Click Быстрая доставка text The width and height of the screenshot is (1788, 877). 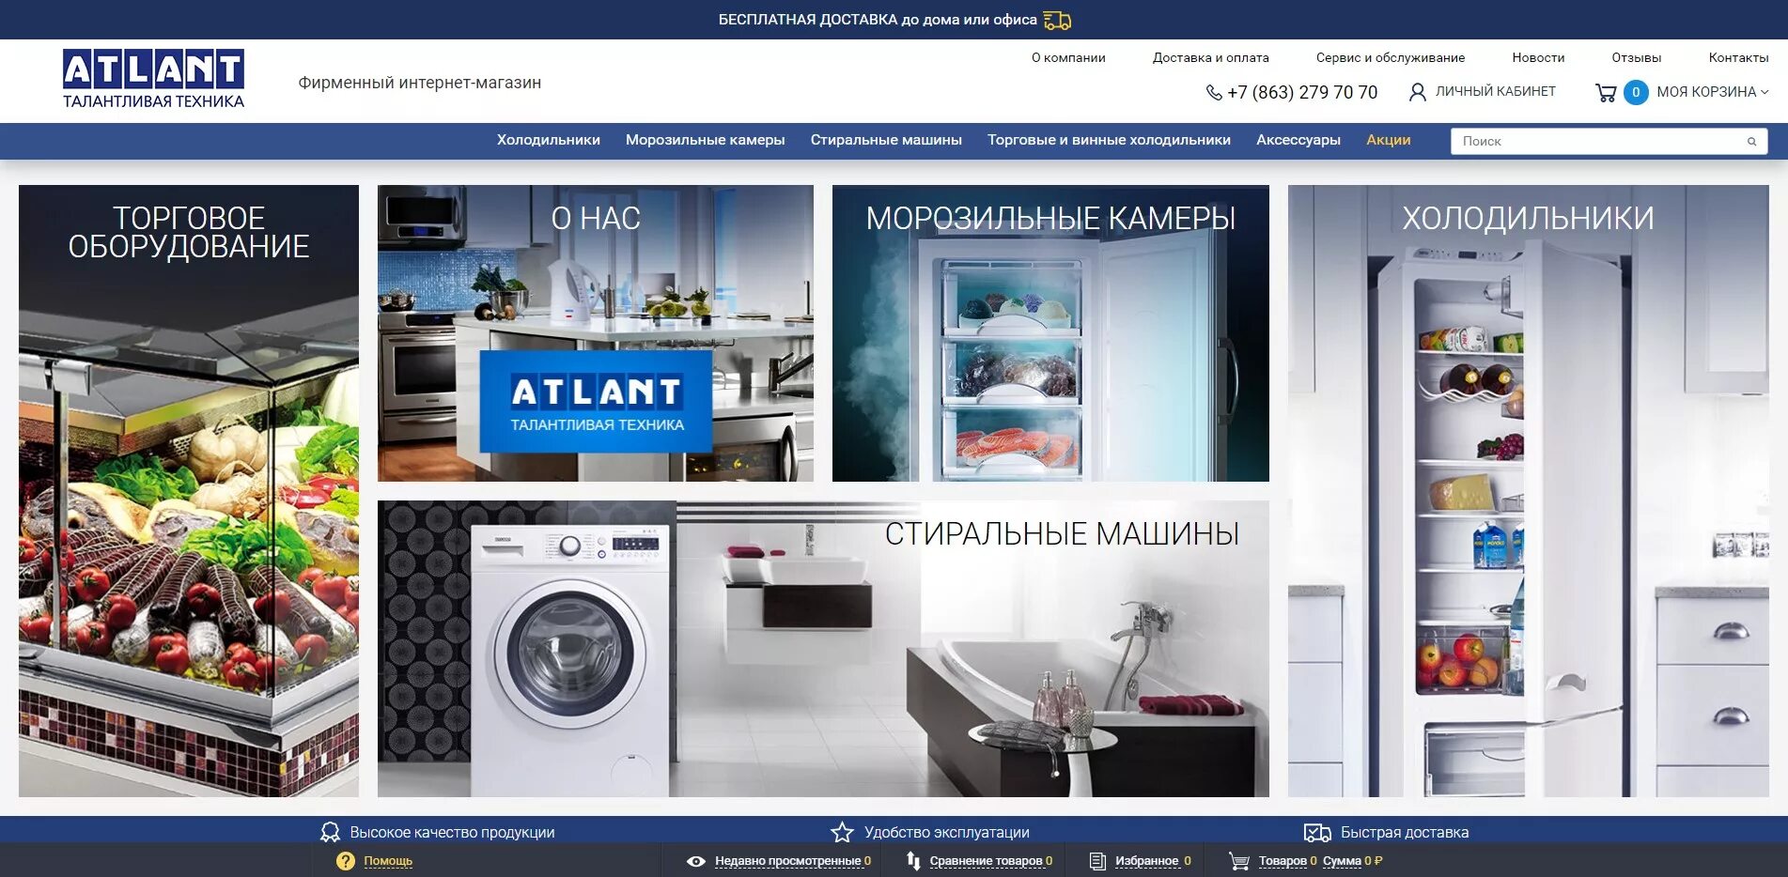click(1404, 832)
